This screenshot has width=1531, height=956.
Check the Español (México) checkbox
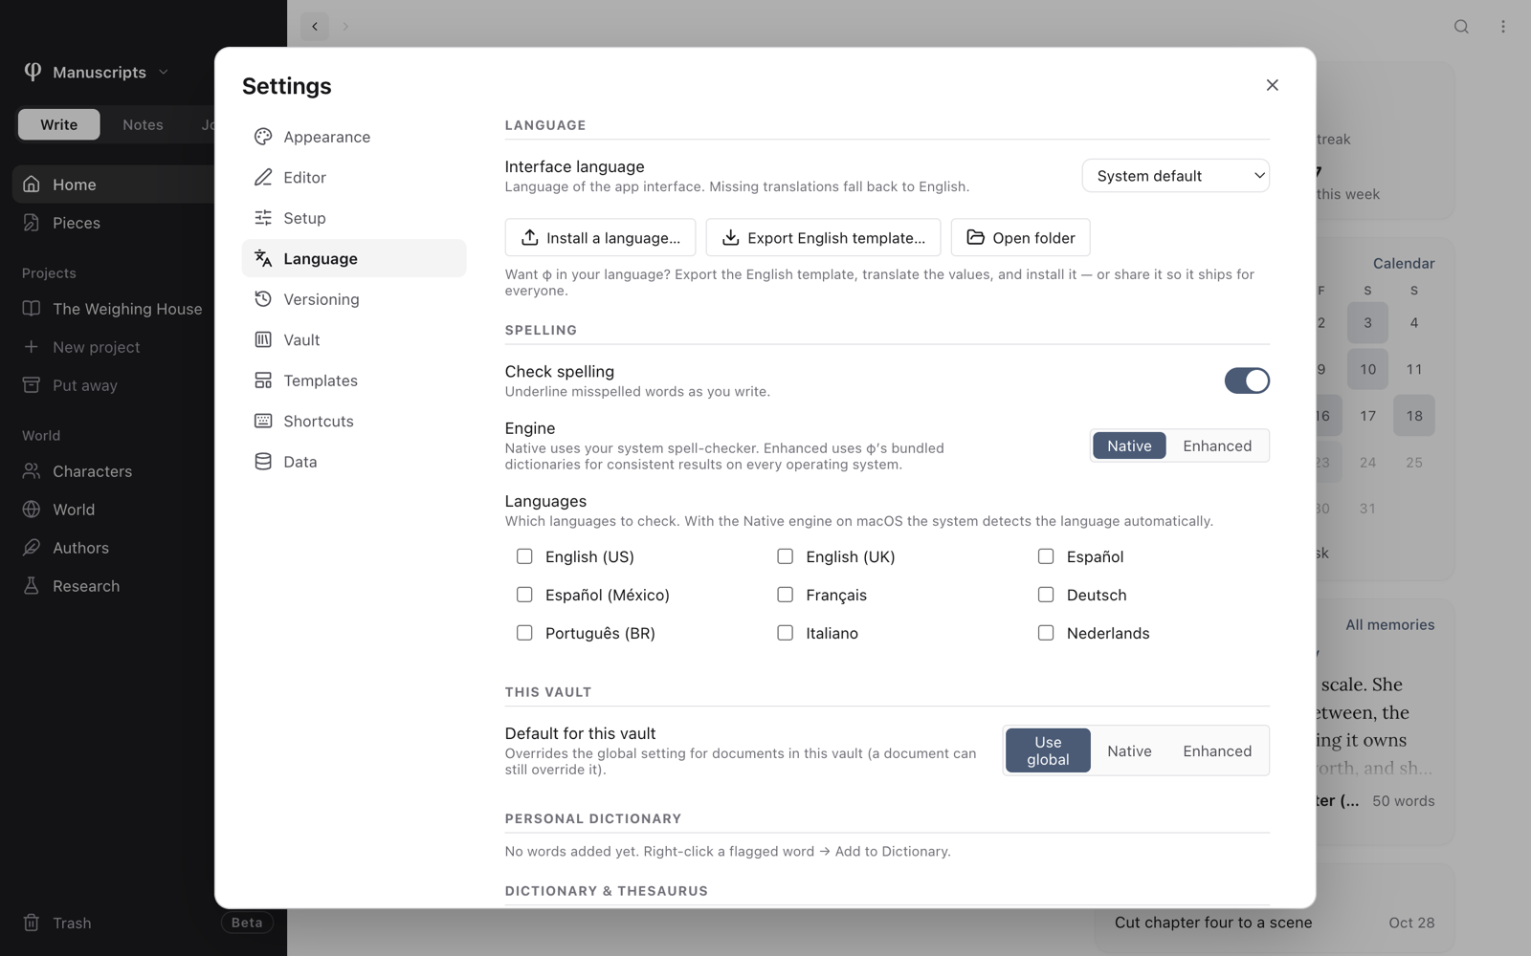click(524, 595)
